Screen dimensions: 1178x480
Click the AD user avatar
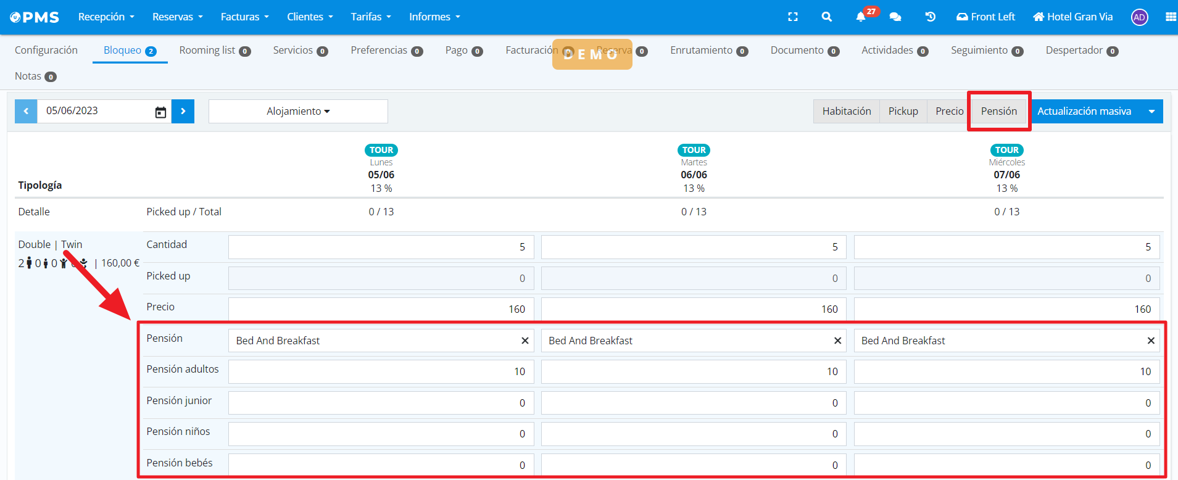click(1139, 17)
